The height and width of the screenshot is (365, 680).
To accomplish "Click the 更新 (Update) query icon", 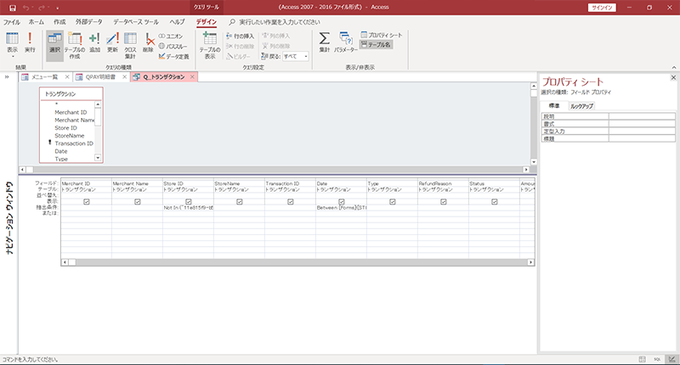I will tap(112, 42).
